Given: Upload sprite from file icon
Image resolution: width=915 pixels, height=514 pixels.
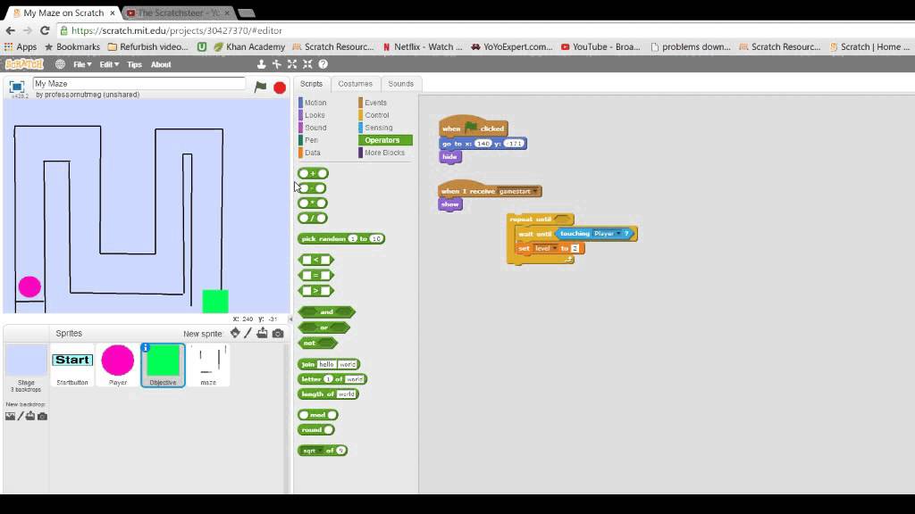Looking at the screenshot, I should point(262,333).
